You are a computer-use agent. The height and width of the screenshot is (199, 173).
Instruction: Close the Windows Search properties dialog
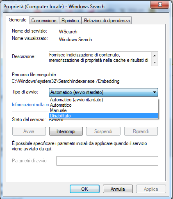(160, 5)
